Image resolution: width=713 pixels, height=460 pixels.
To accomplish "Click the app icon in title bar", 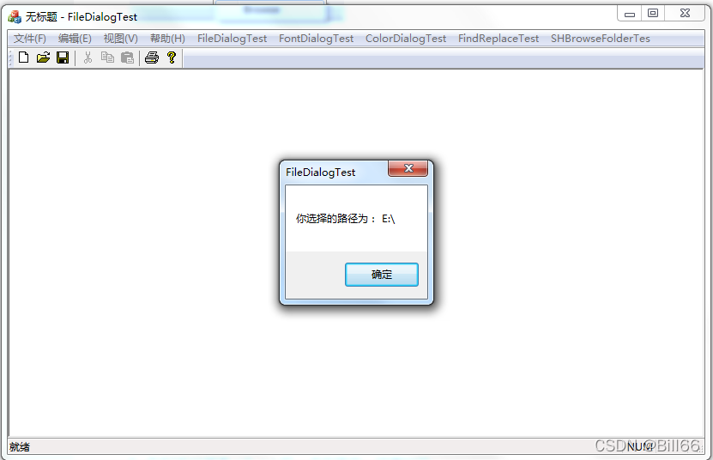I will pyautogui.click(x=15, y=17).
